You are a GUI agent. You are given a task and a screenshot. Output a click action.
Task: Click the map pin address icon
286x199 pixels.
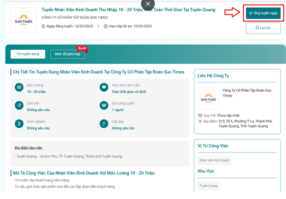(200, 121)
